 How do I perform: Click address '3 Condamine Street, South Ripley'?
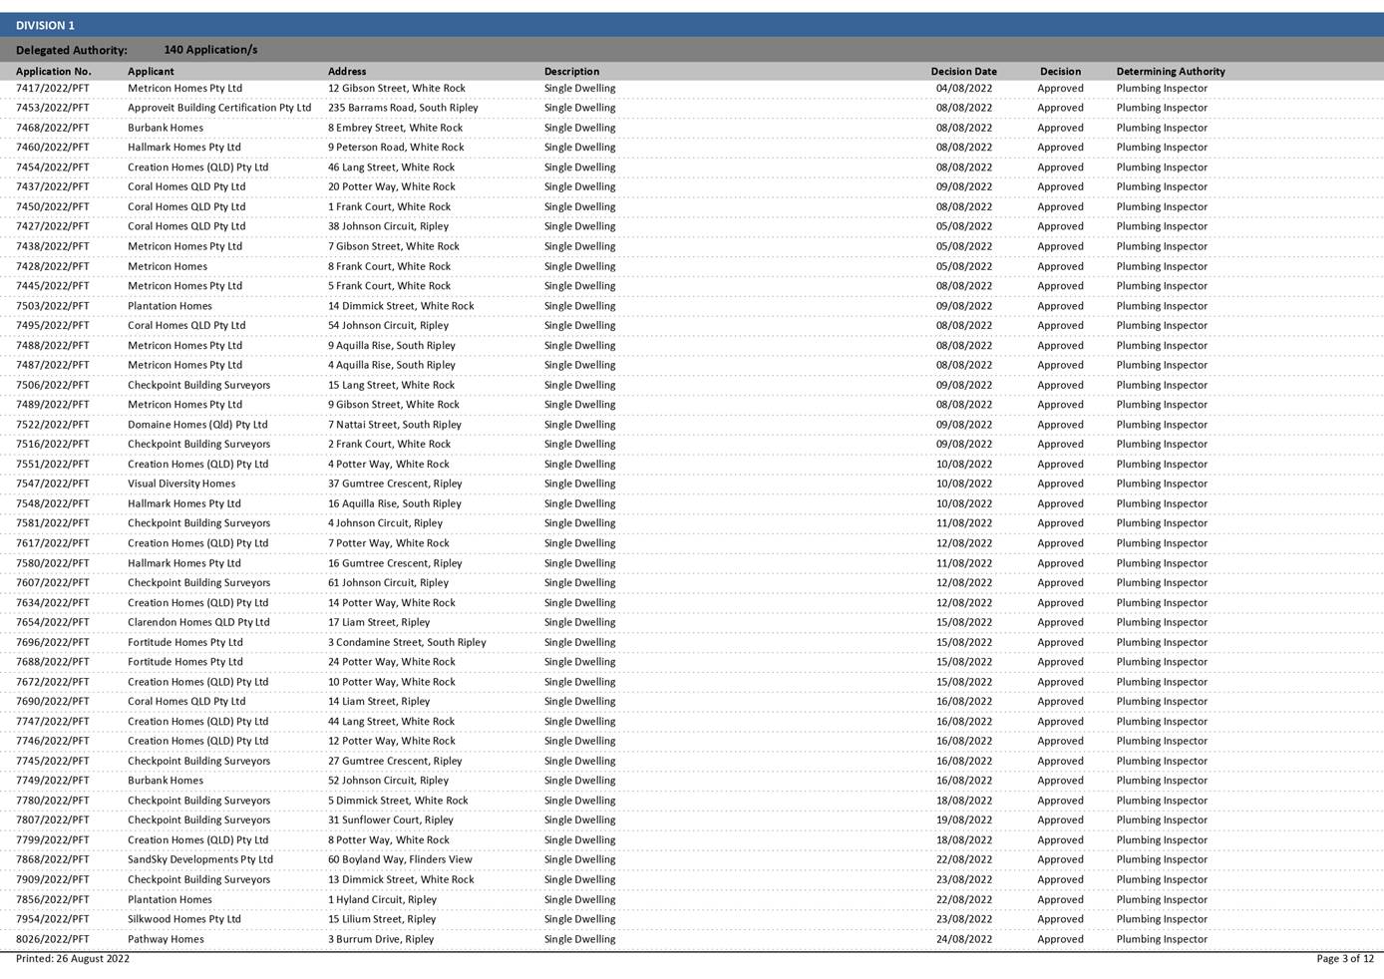click(407, 642)
